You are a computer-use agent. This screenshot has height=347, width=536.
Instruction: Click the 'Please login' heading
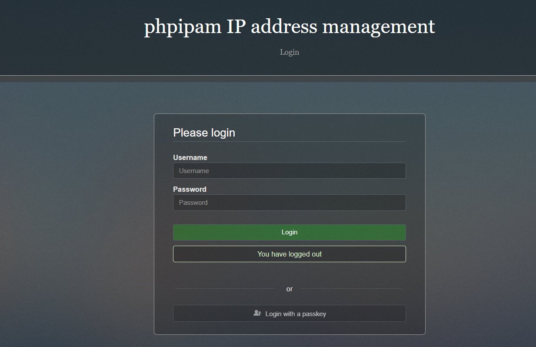[x=204, y=133]
